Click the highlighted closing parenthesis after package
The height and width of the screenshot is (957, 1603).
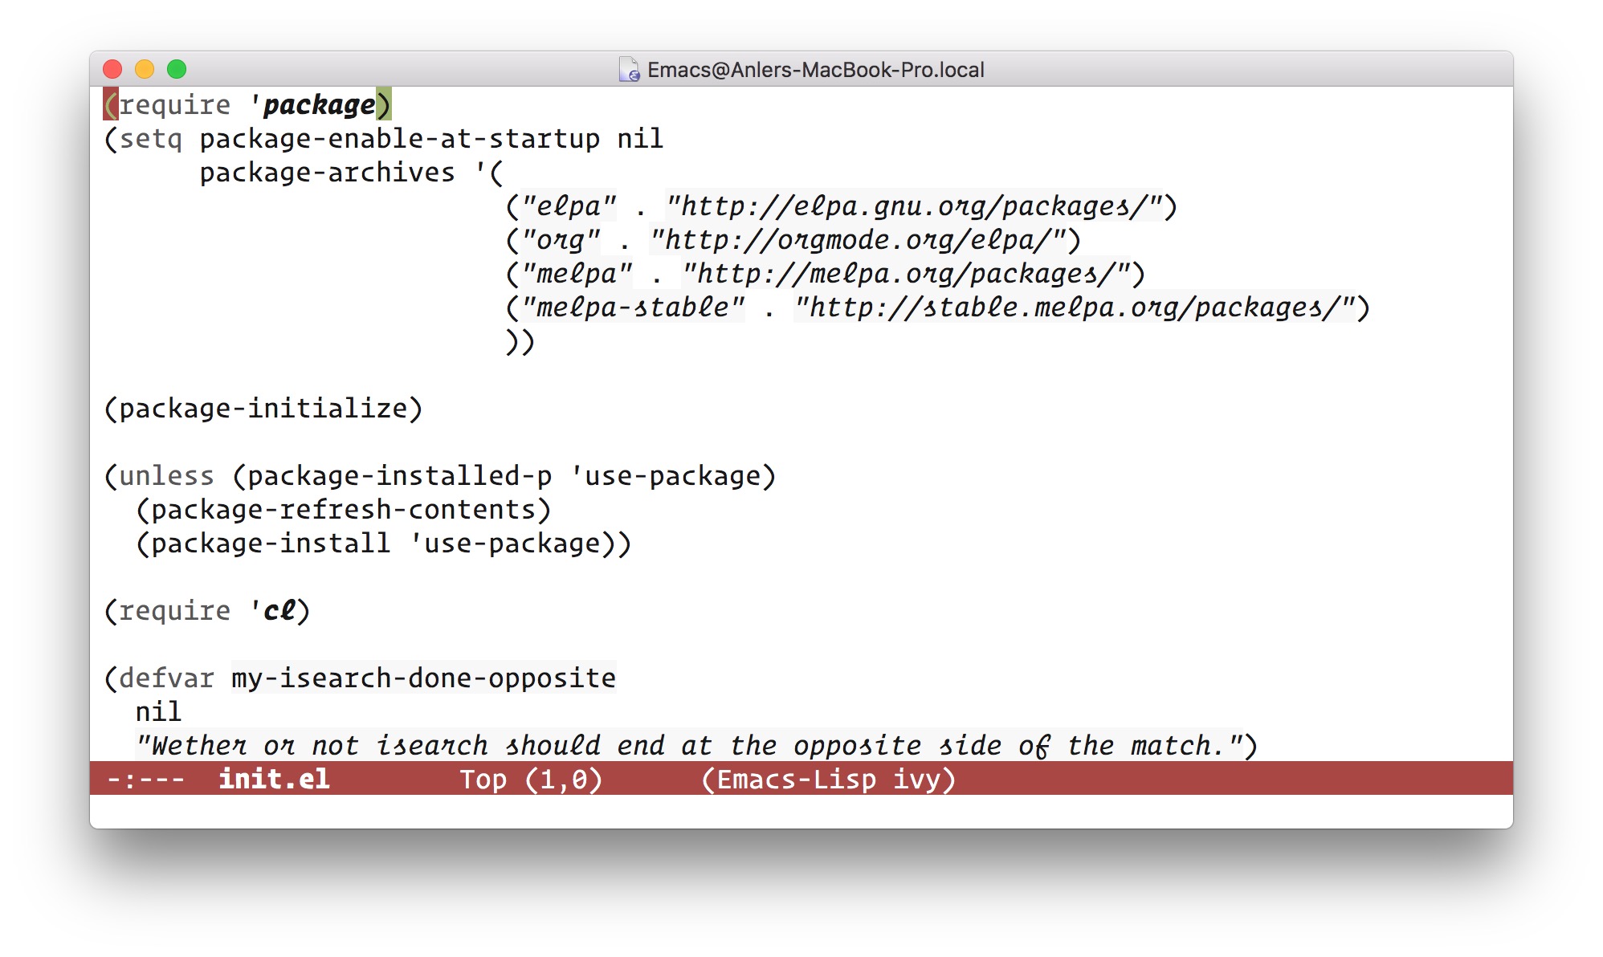(384, 104)
